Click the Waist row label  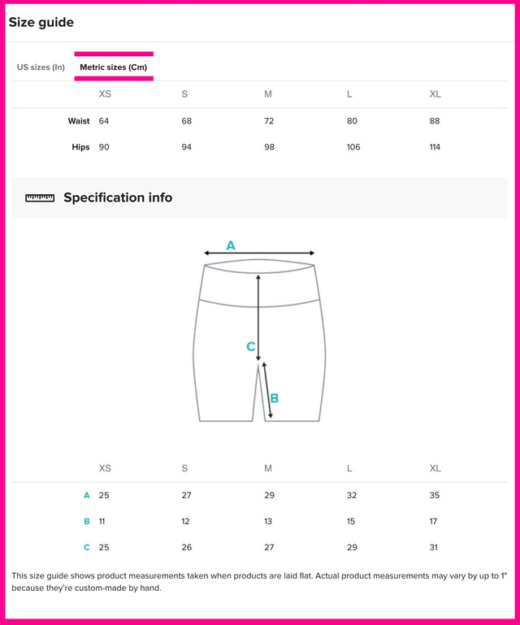coord(79,121)
